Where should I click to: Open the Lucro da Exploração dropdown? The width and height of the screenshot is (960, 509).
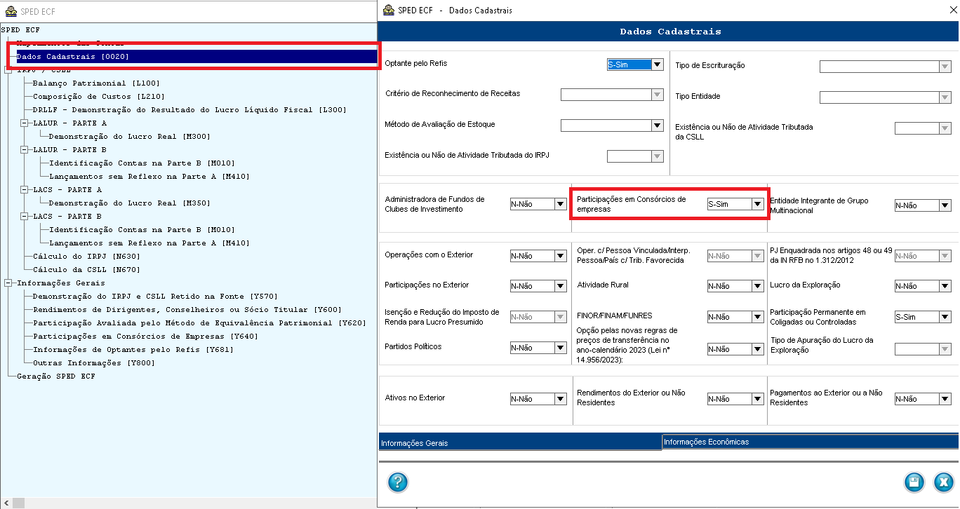[x=945, y=286]
